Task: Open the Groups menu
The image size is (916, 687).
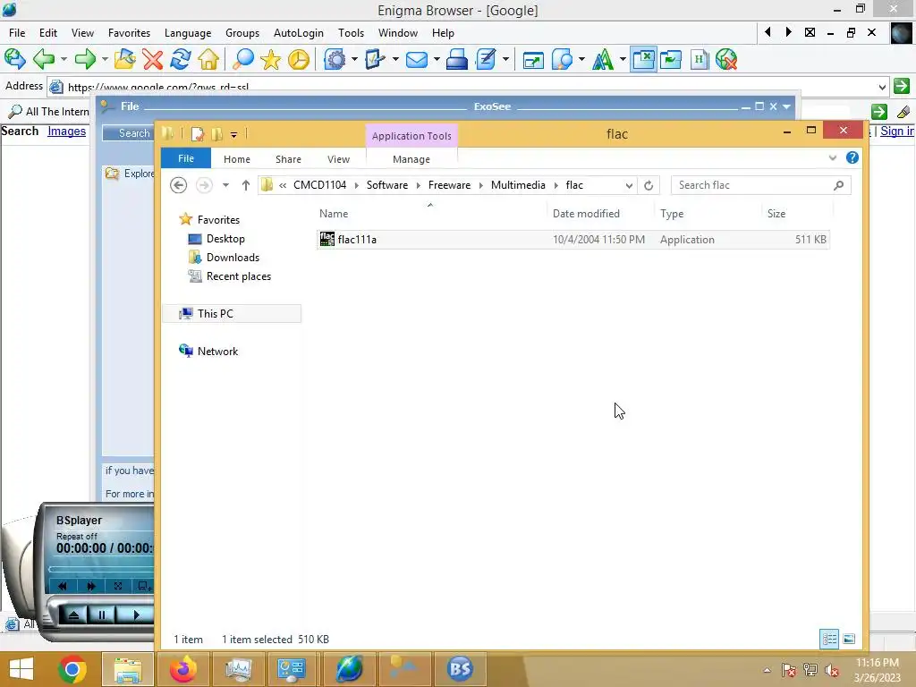Action: [242, 33]
